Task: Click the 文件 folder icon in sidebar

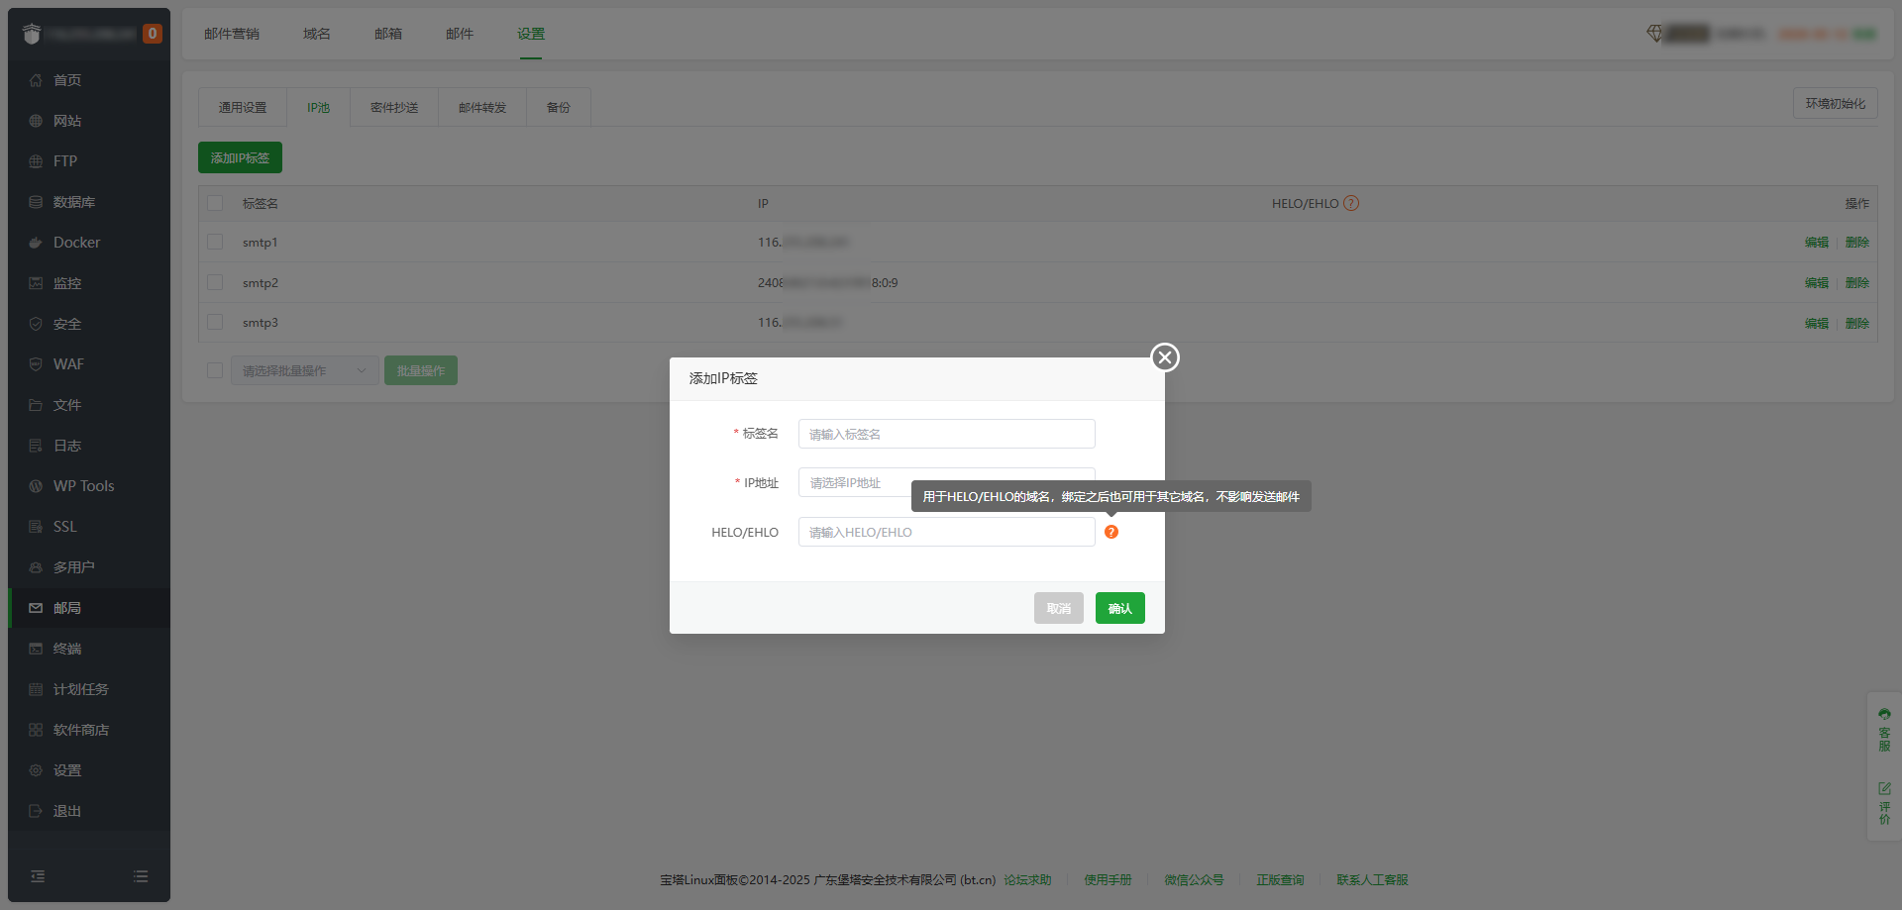Action: pyautogui.click(x=36, y=405)
